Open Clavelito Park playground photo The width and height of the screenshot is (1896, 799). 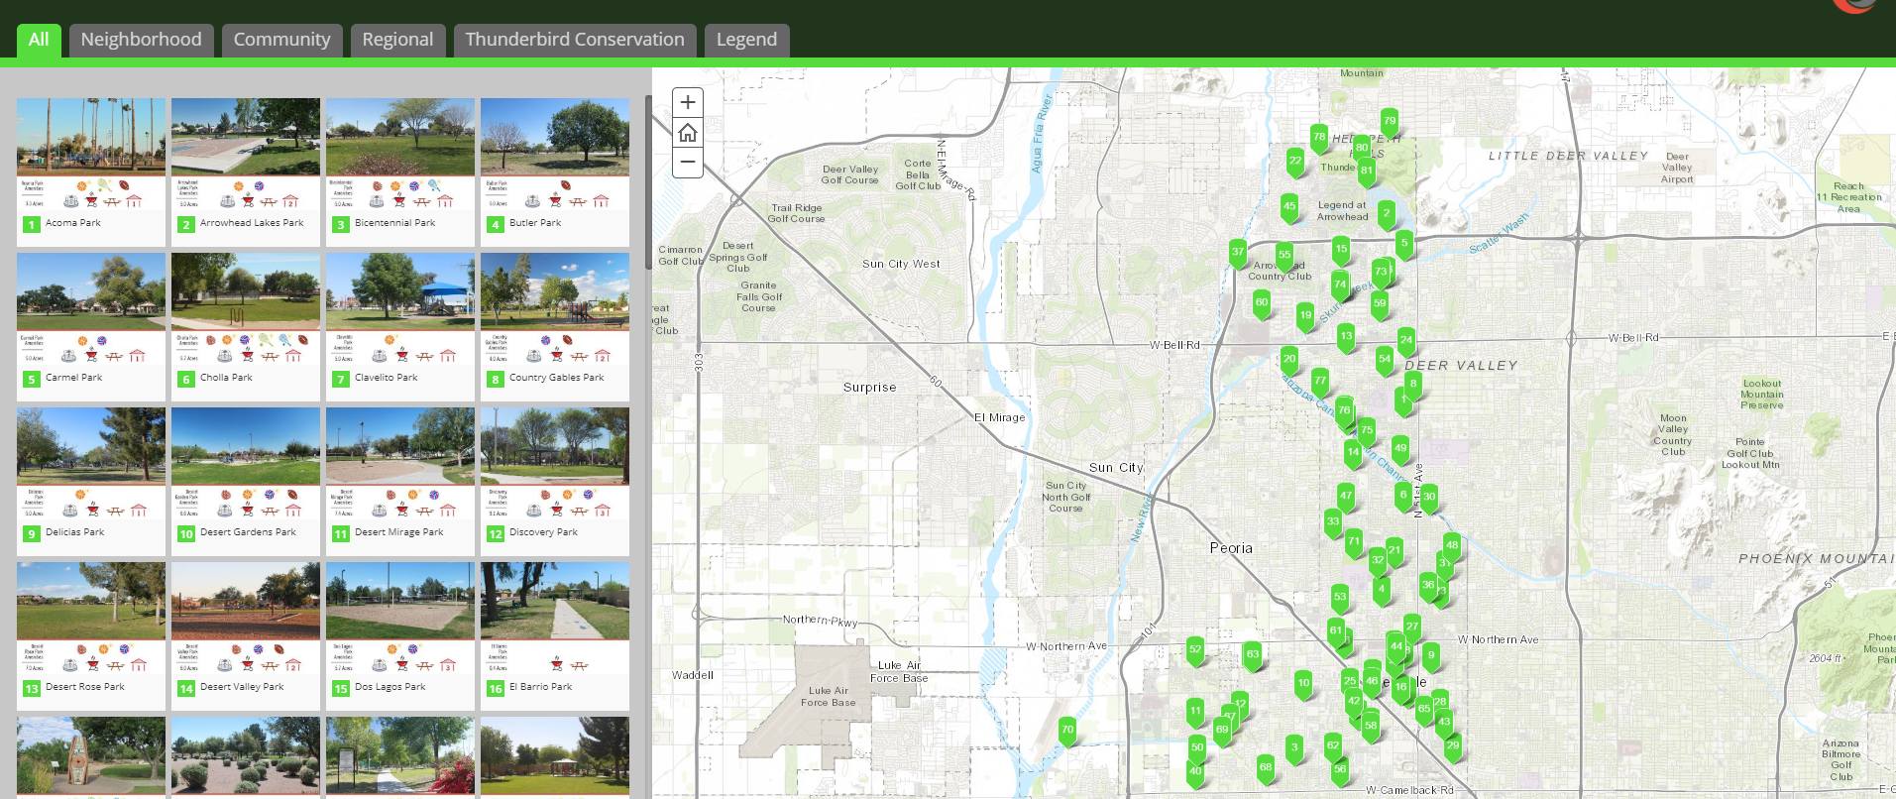[x=400, y=291]
